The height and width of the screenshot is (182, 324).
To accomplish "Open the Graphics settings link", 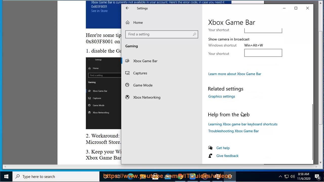I will point(221,96).
